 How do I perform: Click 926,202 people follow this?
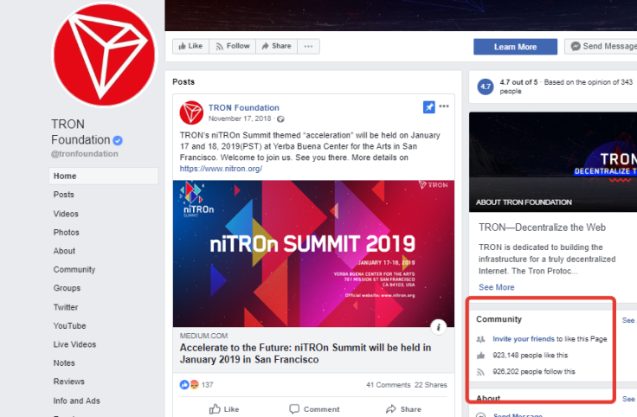tap(534, 371)
